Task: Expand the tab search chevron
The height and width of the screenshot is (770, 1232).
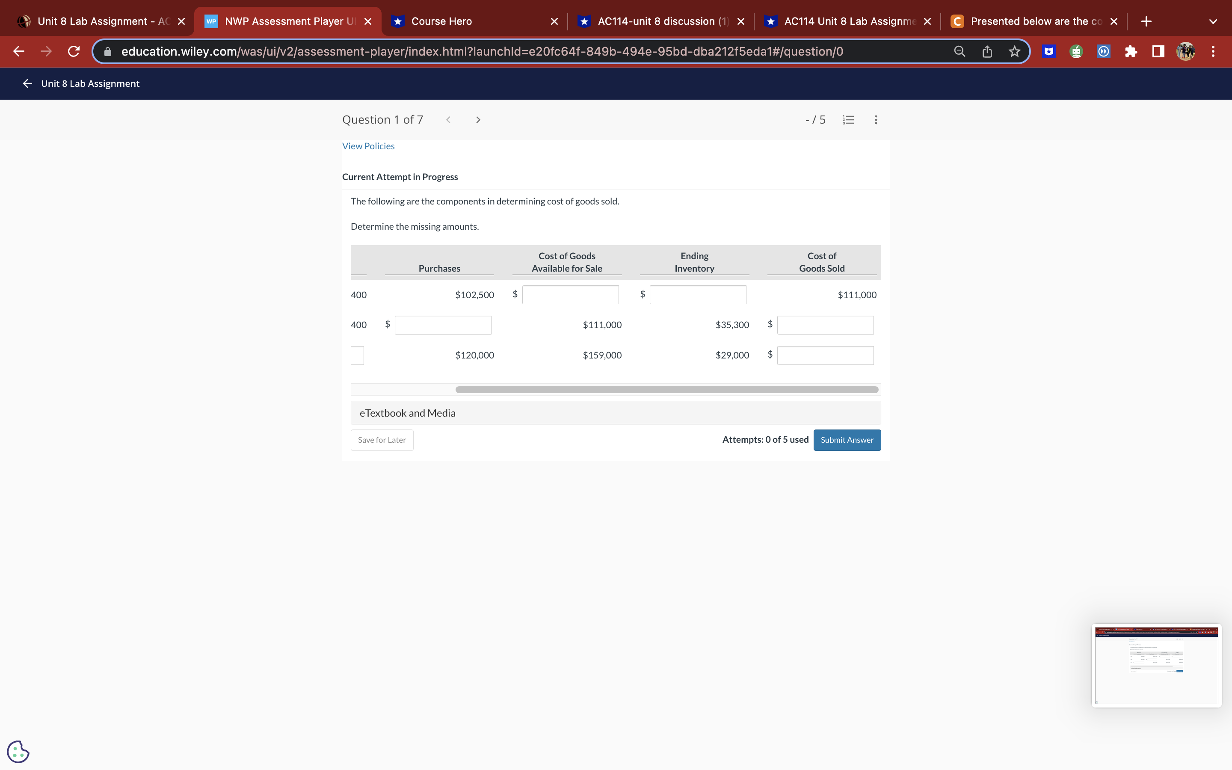Action: [x=1213, y=21]
